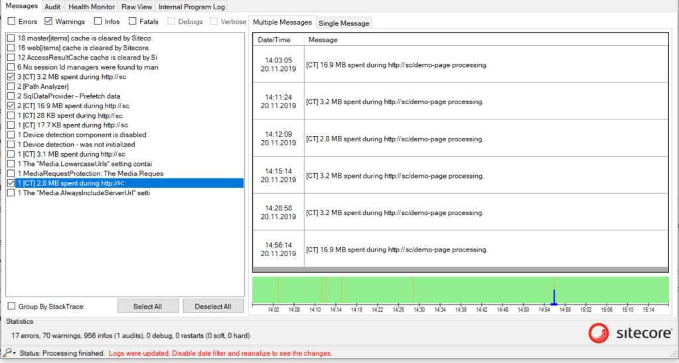Select the 'Device detection component is disabled' entry
Image resolution: width=679 pixels, height=363 pixels.
click(x=82, y=135)
